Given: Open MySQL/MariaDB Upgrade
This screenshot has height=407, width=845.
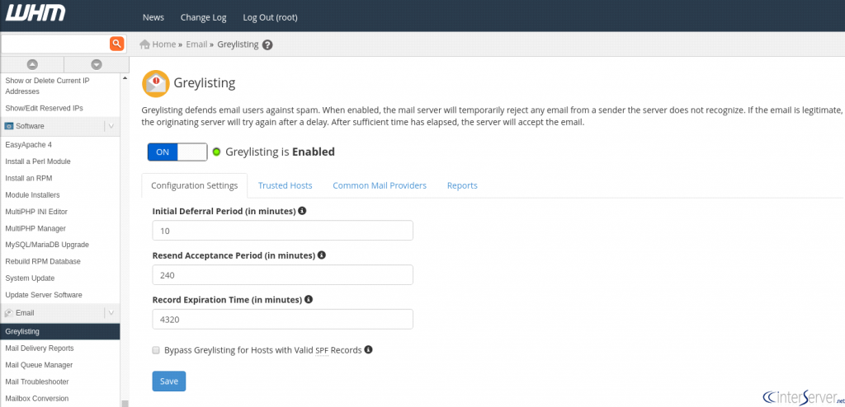Looking at the screenshot, I should tap(47, 245).
